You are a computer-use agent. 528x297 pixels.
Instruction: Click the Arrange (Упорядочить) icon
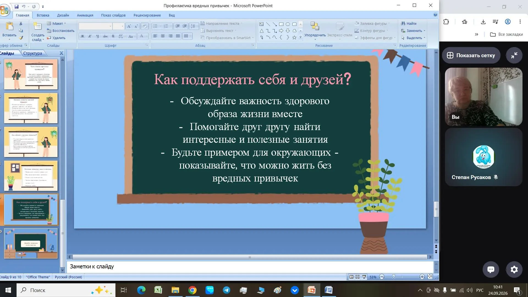coord(315,26)
